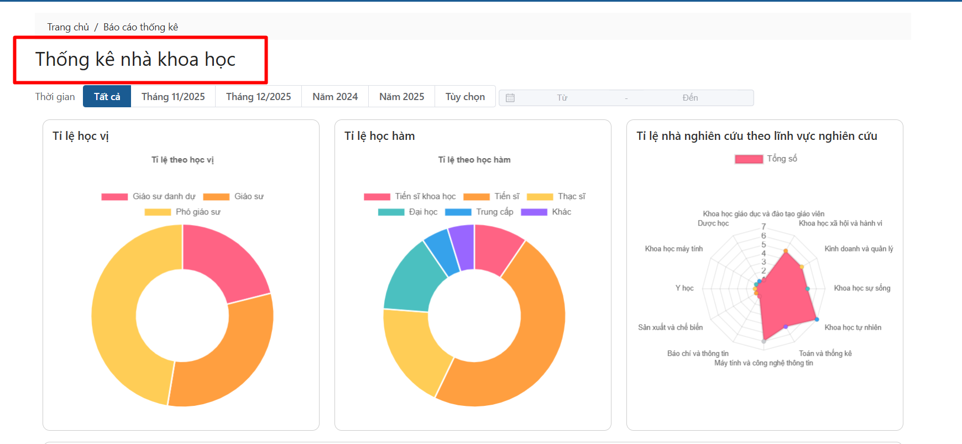Select the Tất cả time filter

pos(107,97)
